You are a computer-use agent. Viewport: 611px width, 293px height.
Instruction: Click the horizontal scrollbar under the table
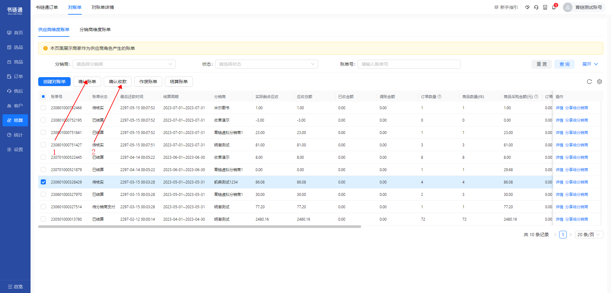(200, 227)
